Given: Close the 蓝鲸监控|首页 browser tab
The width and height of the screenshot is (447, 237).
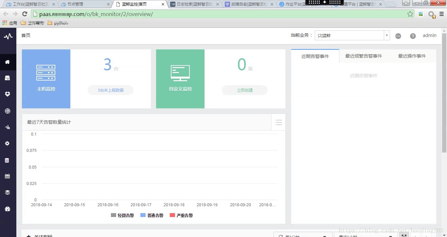Looking at the screenshot, I should pyautogui.click(x=163, y=4).
